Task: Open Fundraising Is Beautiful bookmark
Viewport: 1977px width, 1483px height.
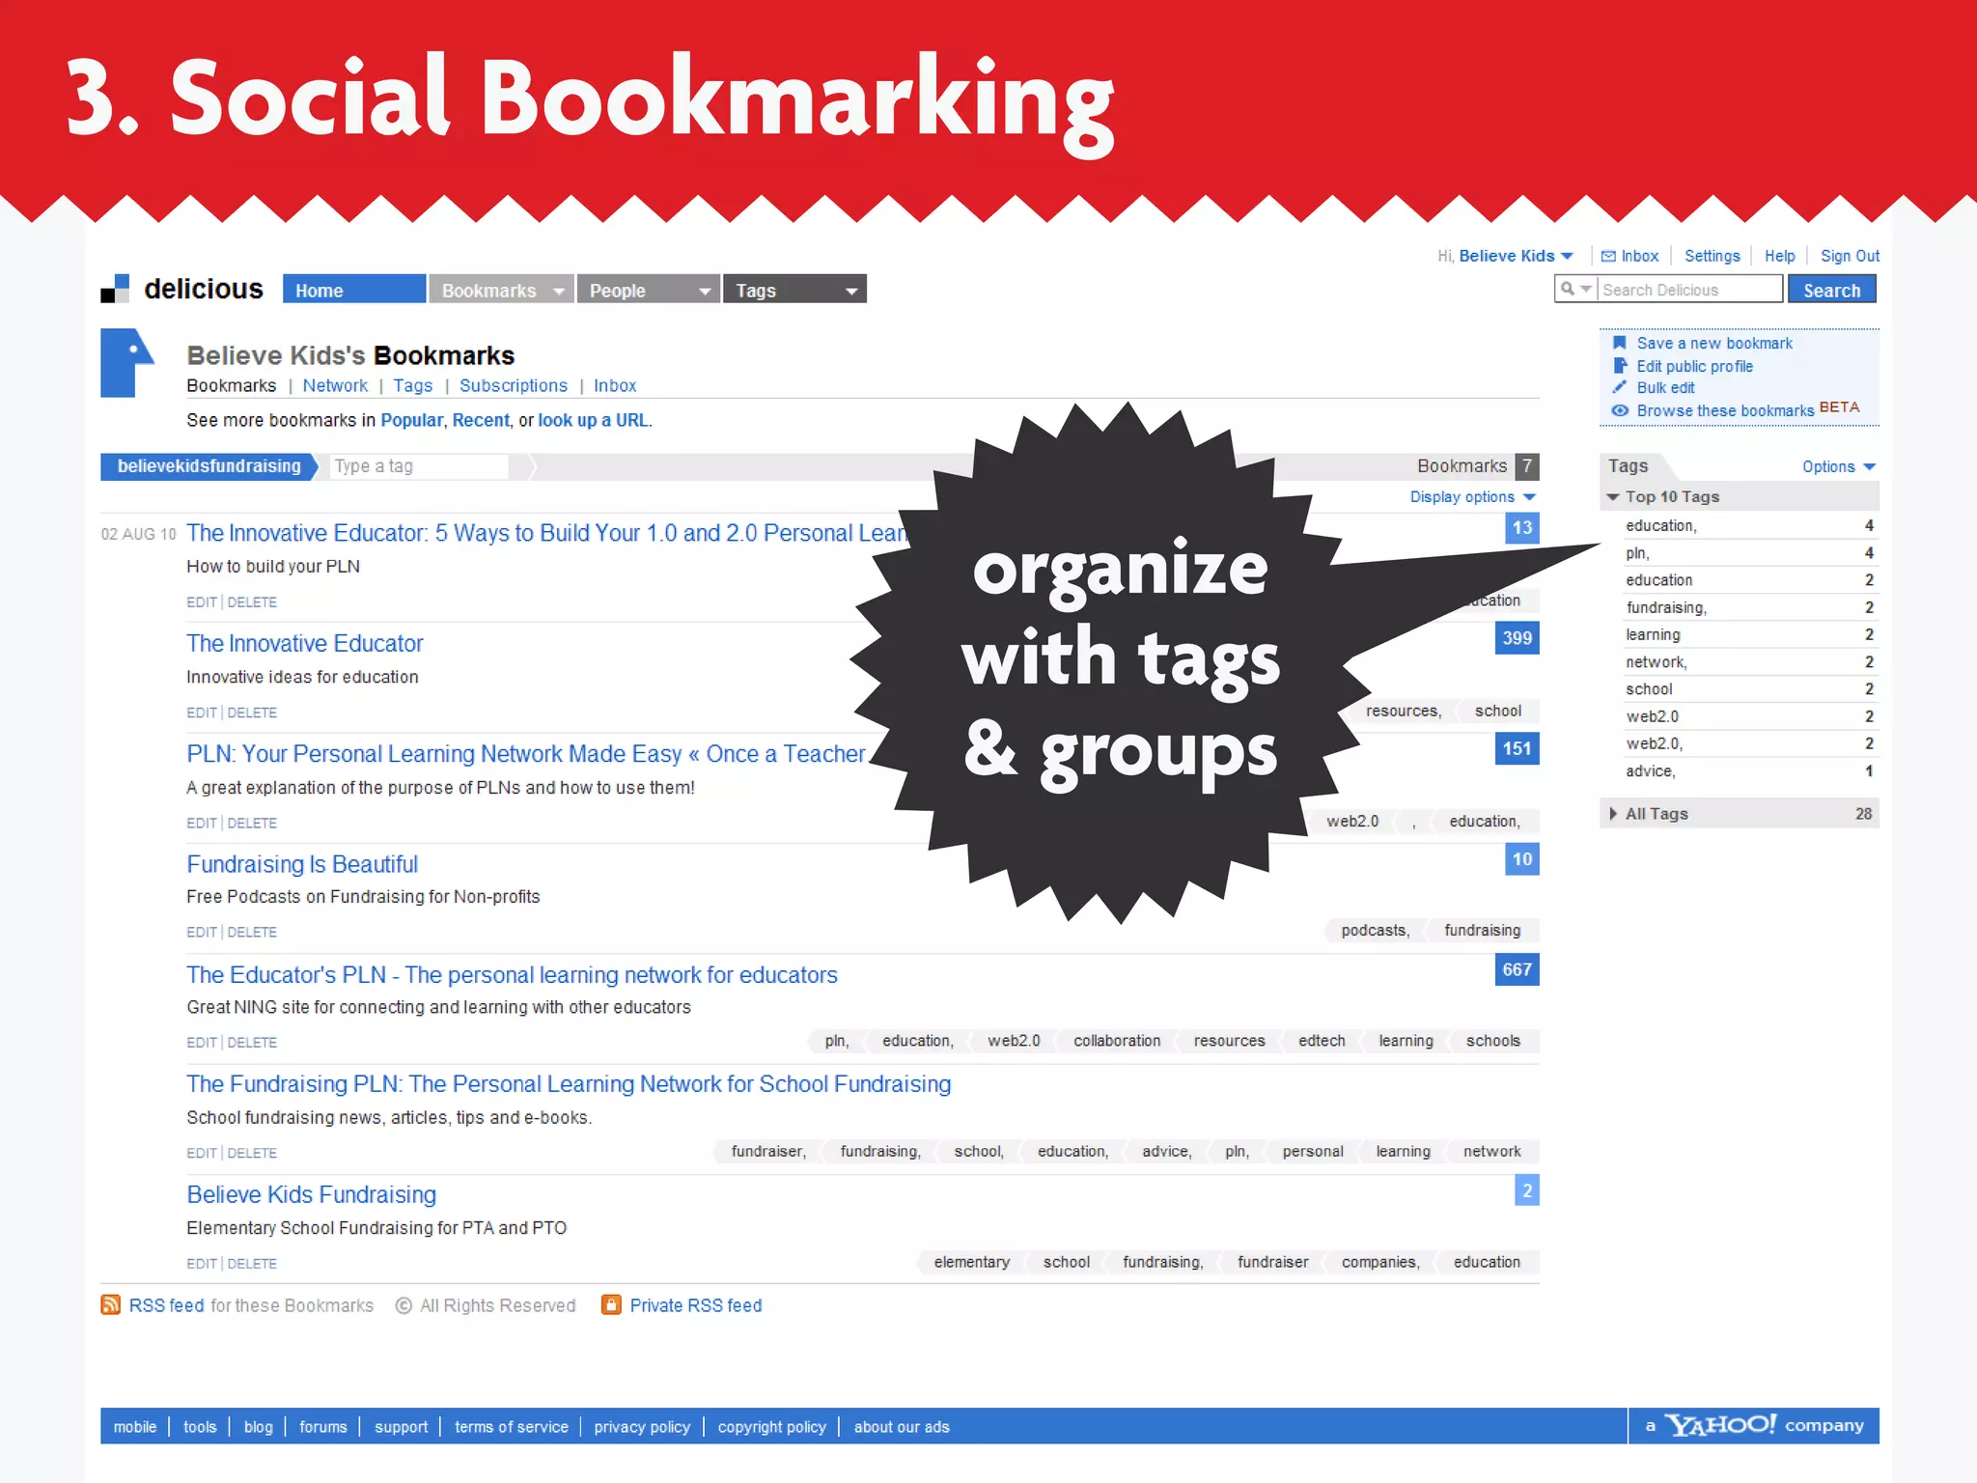Action: point(302,864)
